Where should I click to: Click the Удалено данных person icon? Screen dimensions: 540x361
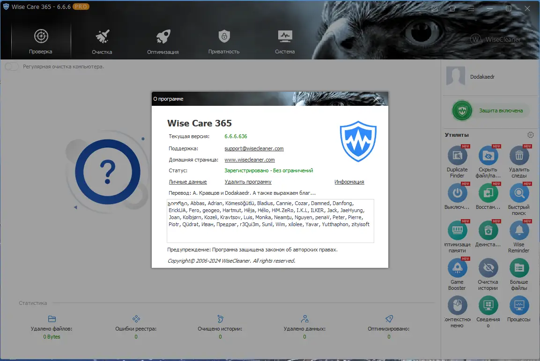tap(304, 319)
